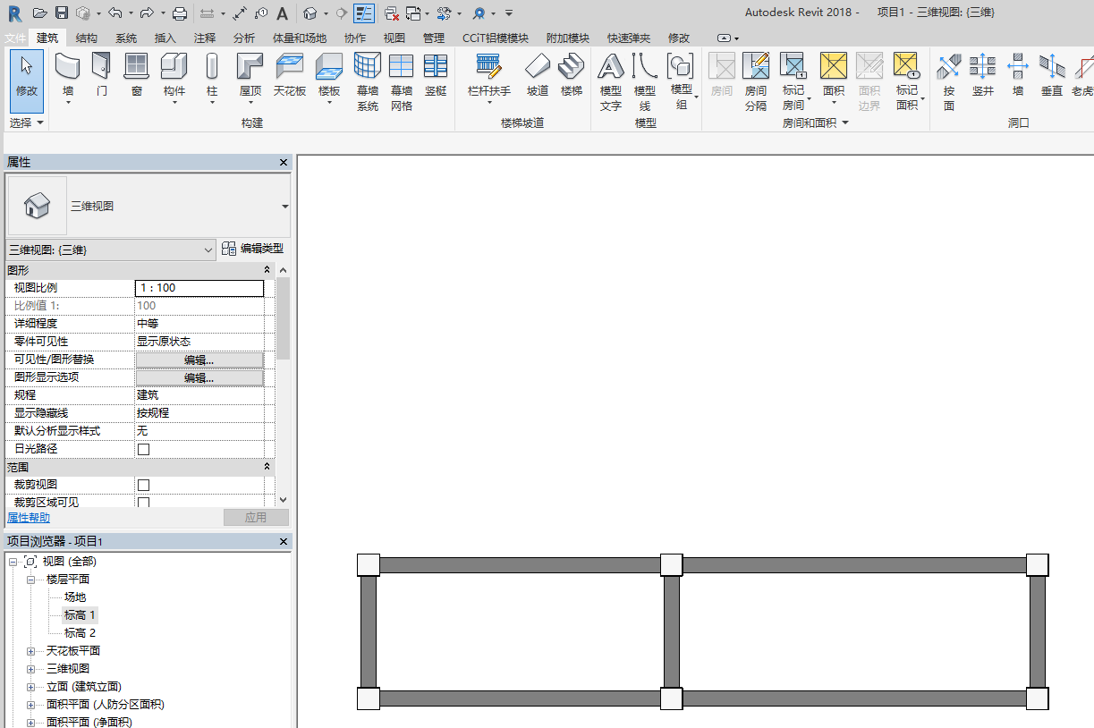Click the Detail Level (详细程度) value 中等

click(x=199, y=324)
